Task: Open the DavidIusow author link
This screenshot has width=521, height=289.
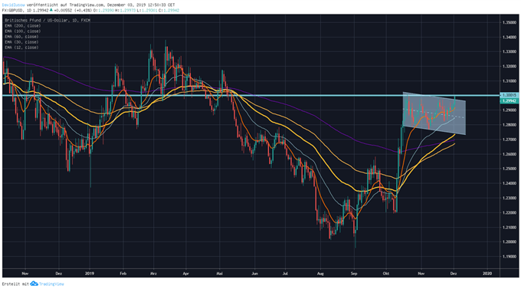Action: (13, 5)
